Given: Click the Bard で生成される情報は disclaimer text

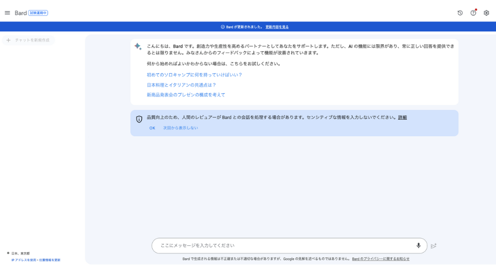Looking at the screenshot, I should click(x=267, y=259).
